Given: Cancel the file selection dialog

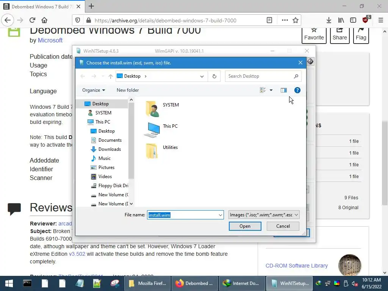Looking at the screenshot, I should (283, 226).
